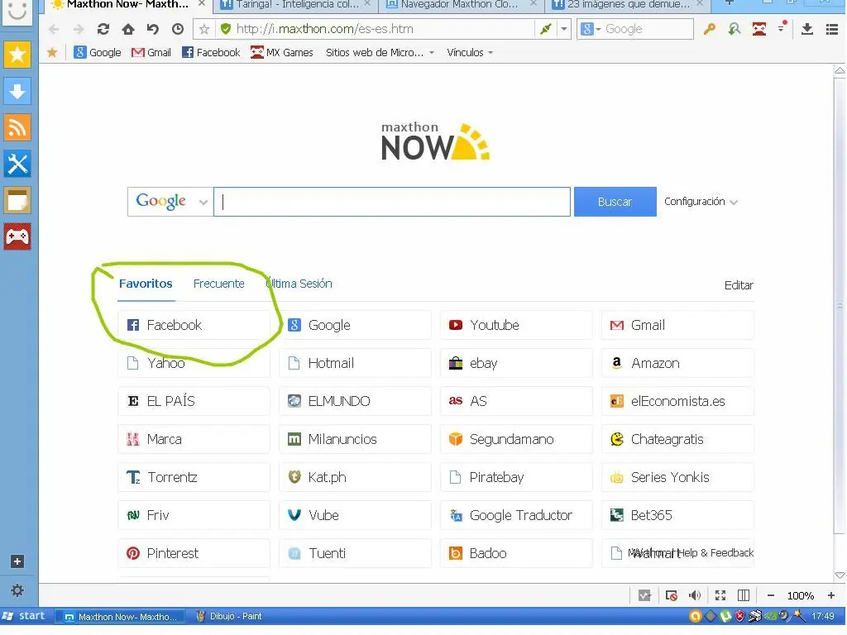847x635 pixels.
Task: Open the Gmail favorite tile
Action: click(677, 325)
